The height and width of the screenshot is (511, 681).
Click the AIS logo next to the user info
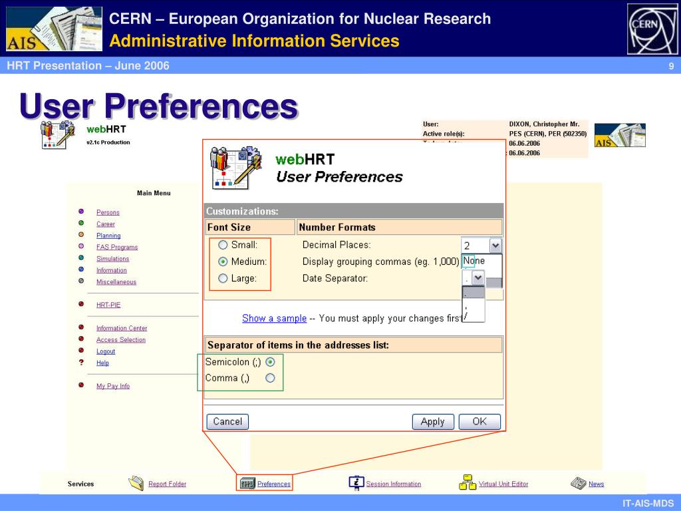click(620, 135)
